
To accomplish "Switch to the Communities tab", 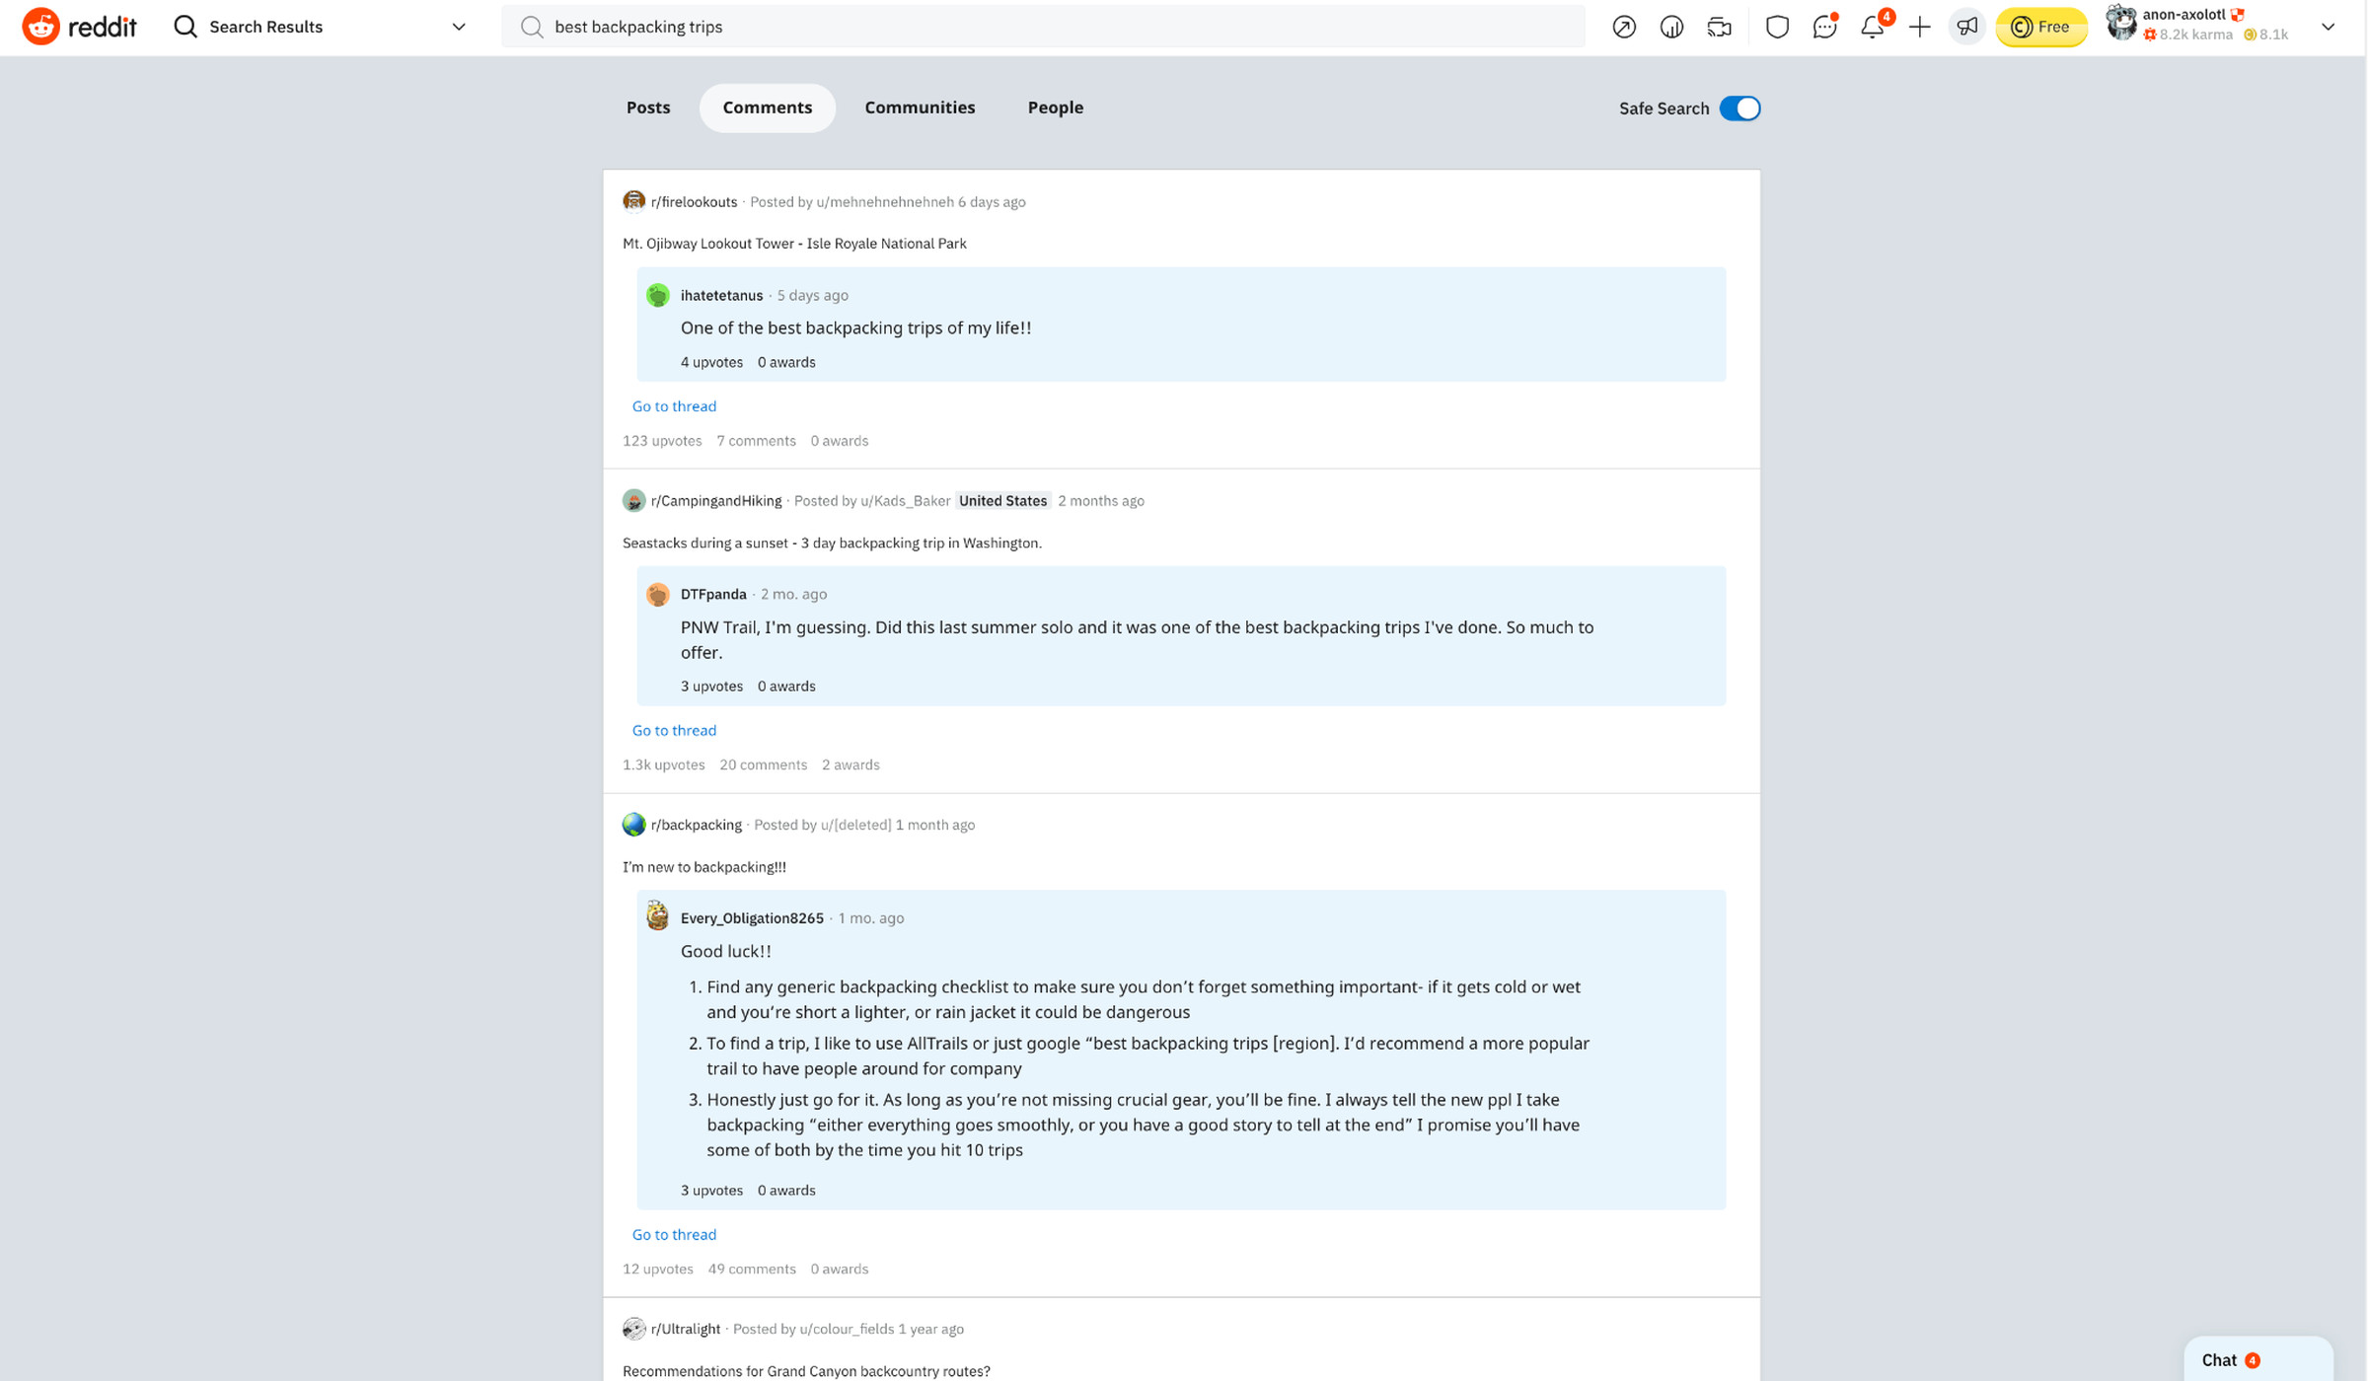I will pos(920,107).
